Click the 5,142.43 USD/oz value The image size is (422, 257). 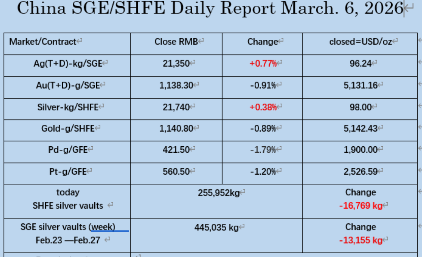pos(360,128)
